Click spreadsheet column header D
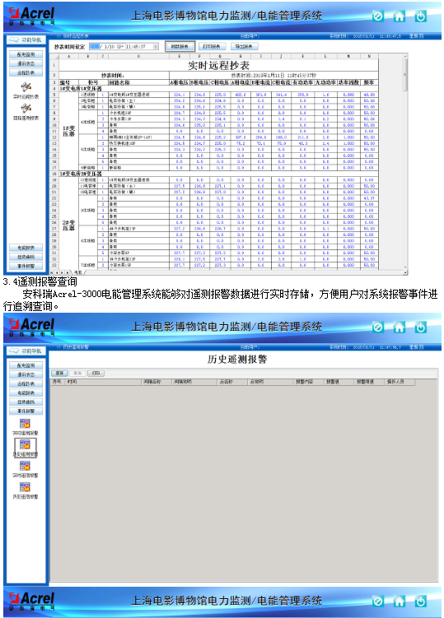Viewport: 444px width, 618px height. click(138, 56)
